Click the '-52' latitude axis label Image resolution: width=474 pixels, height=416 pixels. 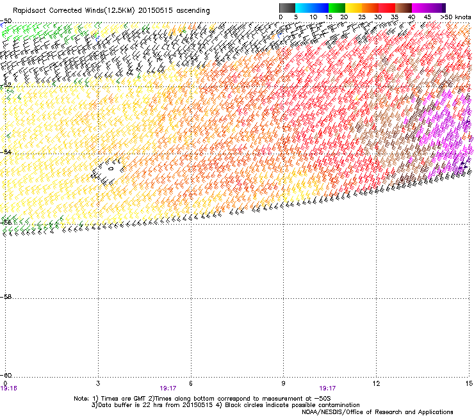click(x=6, y=85)
